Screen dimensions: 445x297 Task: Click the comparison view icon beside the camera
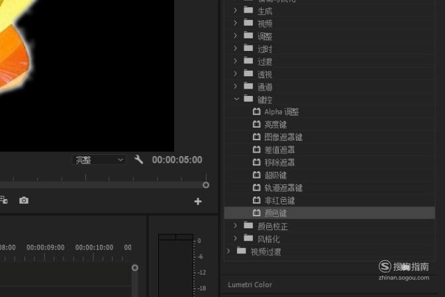click(x=3, y=200)
